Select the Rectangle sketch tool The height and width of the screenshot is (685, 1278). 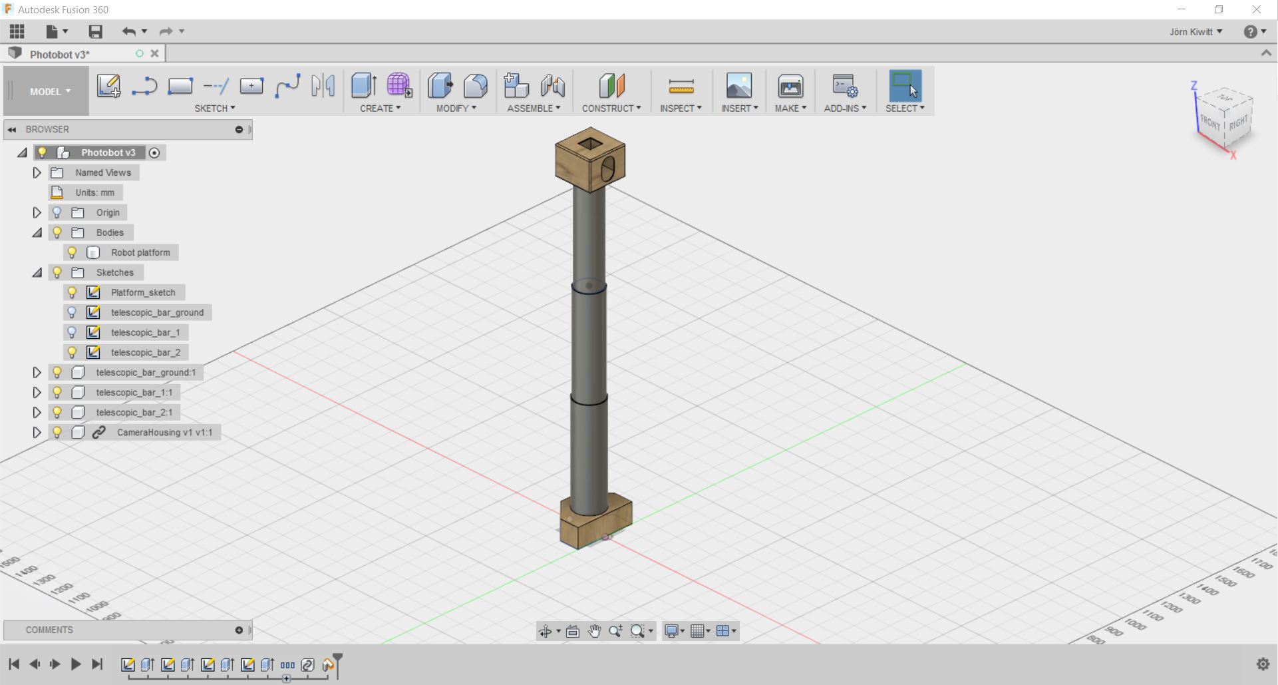tap(180, 86)
